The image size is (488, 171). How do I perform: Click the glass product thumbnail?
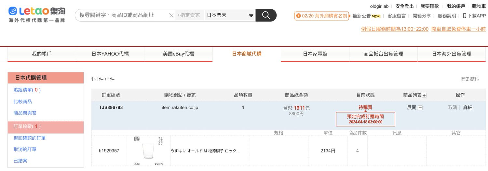[x=149, y=151]
